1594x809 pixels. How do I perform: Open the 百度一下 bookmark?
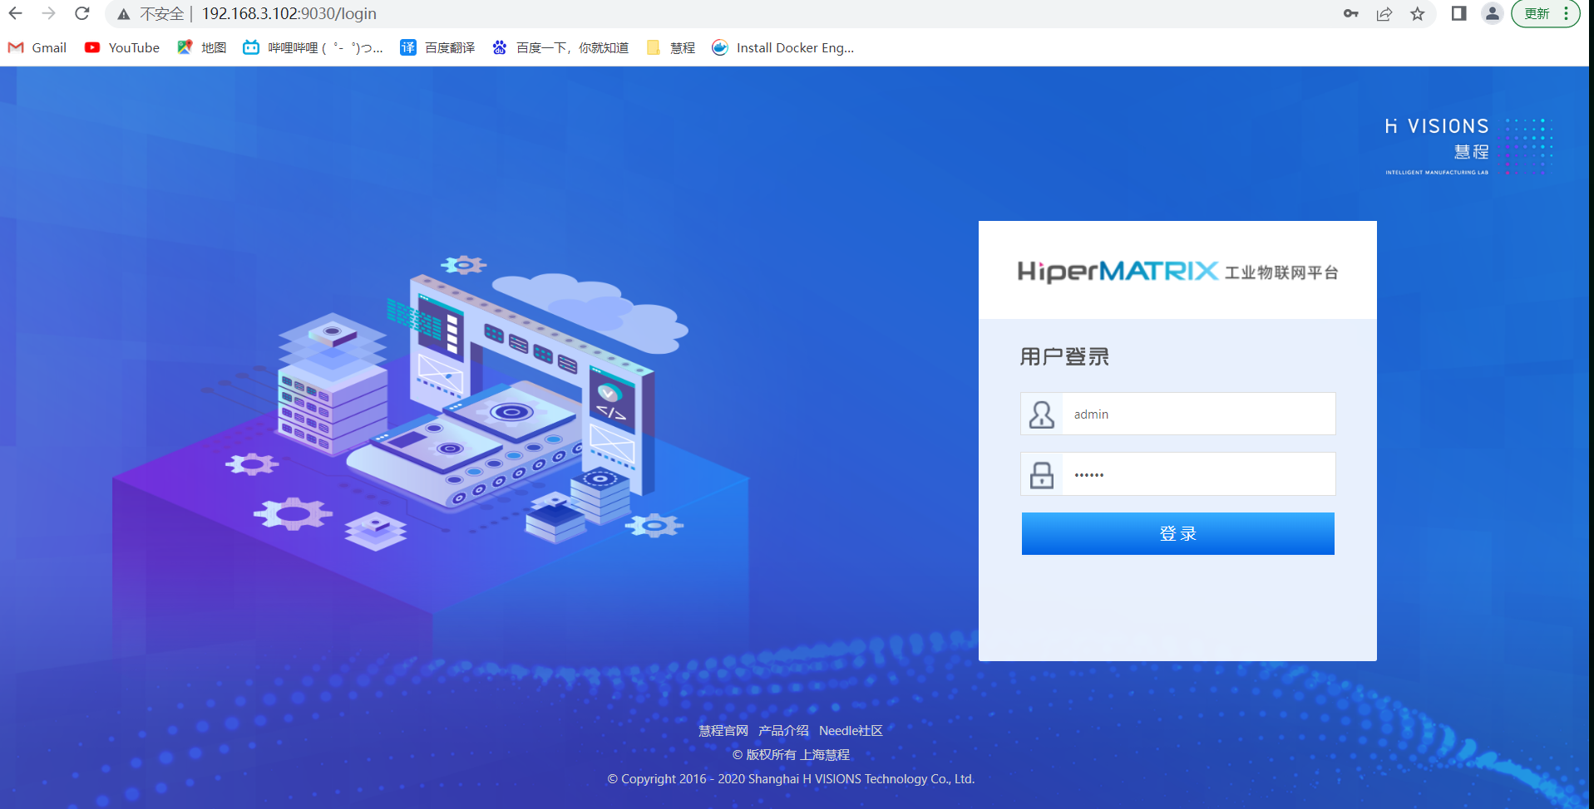560,47
